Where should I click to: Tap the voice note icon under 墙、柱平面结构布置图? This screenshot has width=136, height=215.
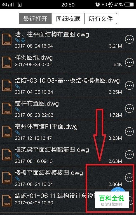click(x=23, y=40)
